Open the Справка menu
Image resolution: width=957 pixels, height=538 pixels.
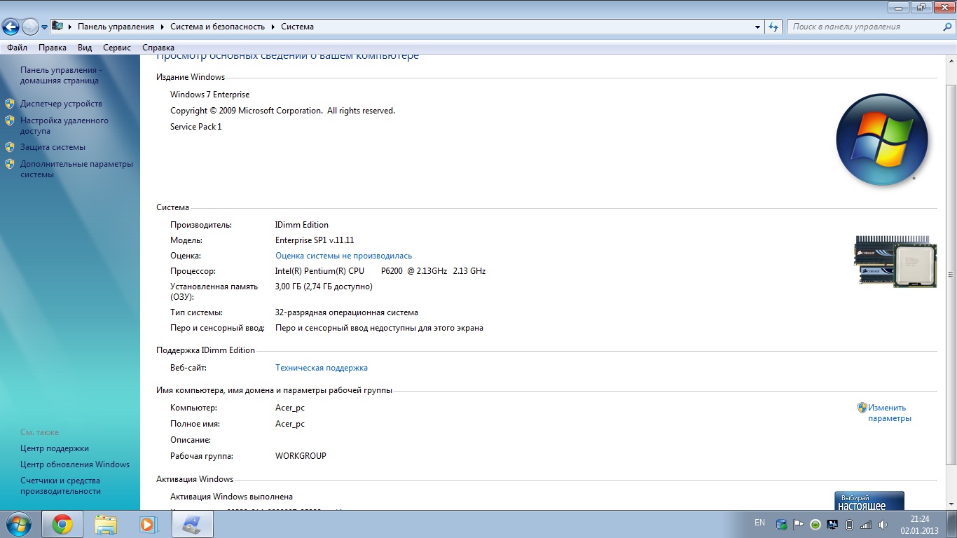(158, 48)
